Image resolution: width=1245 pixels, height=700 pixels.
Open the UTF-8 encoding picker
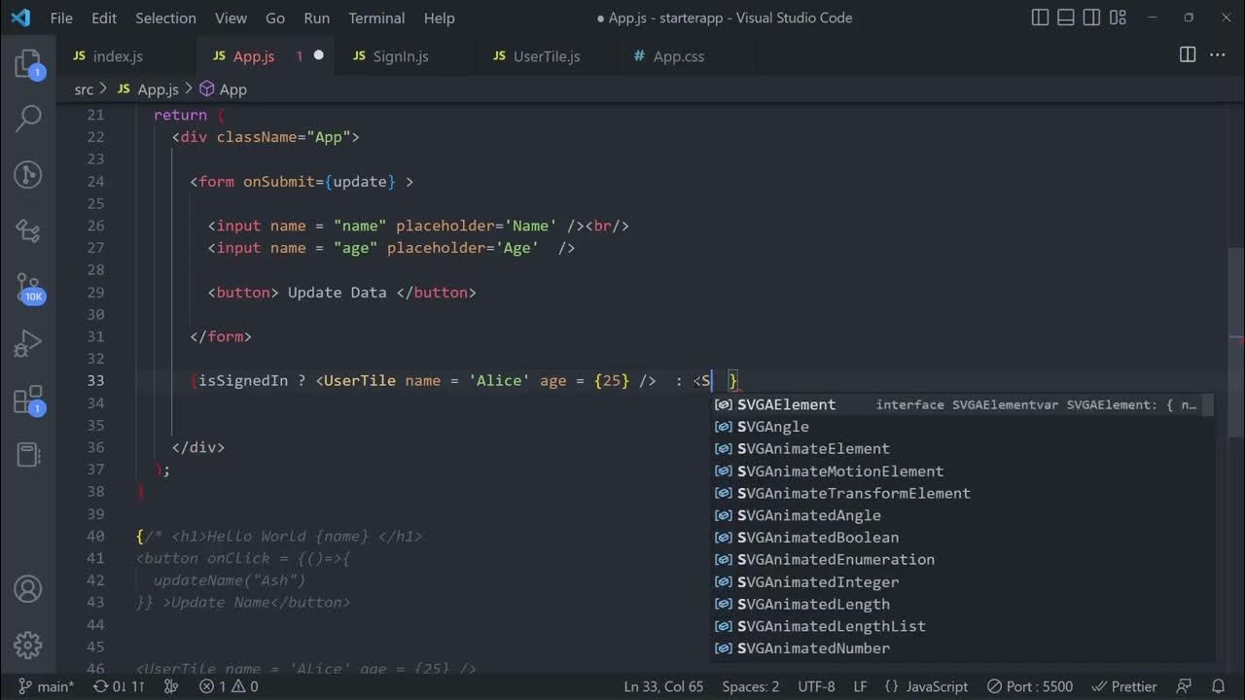pos(816,686)
